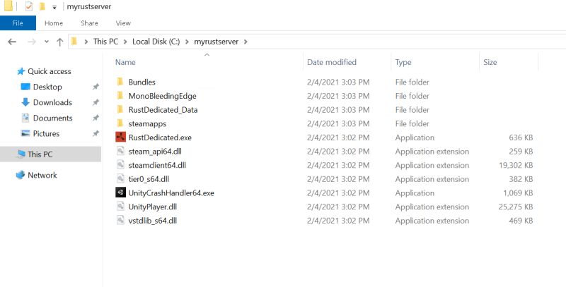The width and height of the screenshot is (566, 287).
Task: Select the MonoBleedingEdge folder icon
Action: coord(120,96)
